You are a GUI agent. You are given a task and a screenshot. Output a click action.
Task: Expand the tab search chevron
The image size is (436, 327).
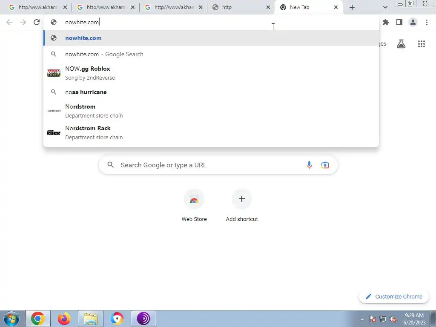pyautogui.click(x=385, y=7)
